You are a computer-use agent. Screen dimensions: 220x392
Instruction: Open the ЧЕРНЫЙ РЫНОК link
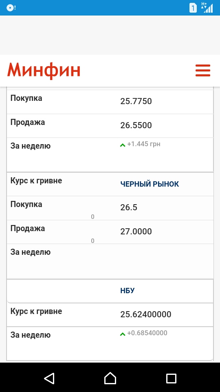click(x=150, y=184)
